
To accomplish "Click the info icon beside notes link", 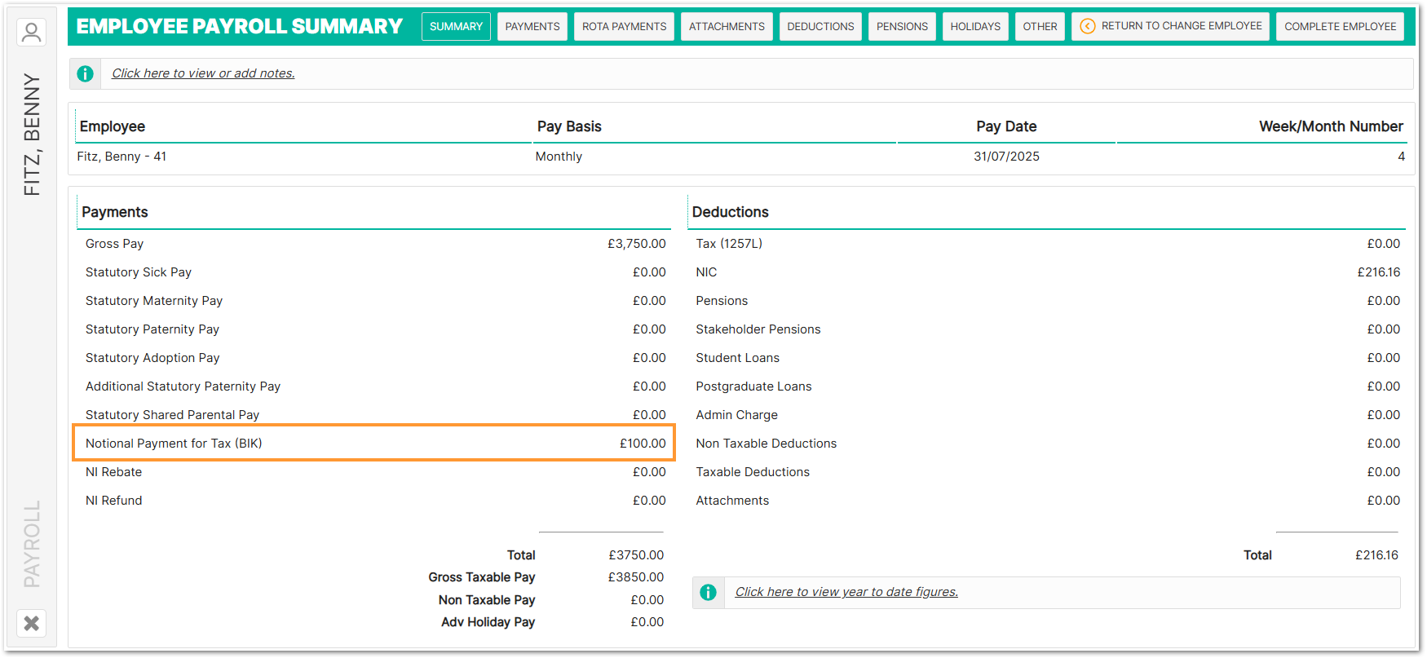I will pyautogui.click(x=85, y=73).
